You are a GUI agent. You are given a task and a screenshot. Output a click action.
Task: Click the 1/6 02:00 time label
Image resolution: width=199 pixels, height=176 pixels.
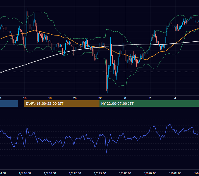[150, 173]
